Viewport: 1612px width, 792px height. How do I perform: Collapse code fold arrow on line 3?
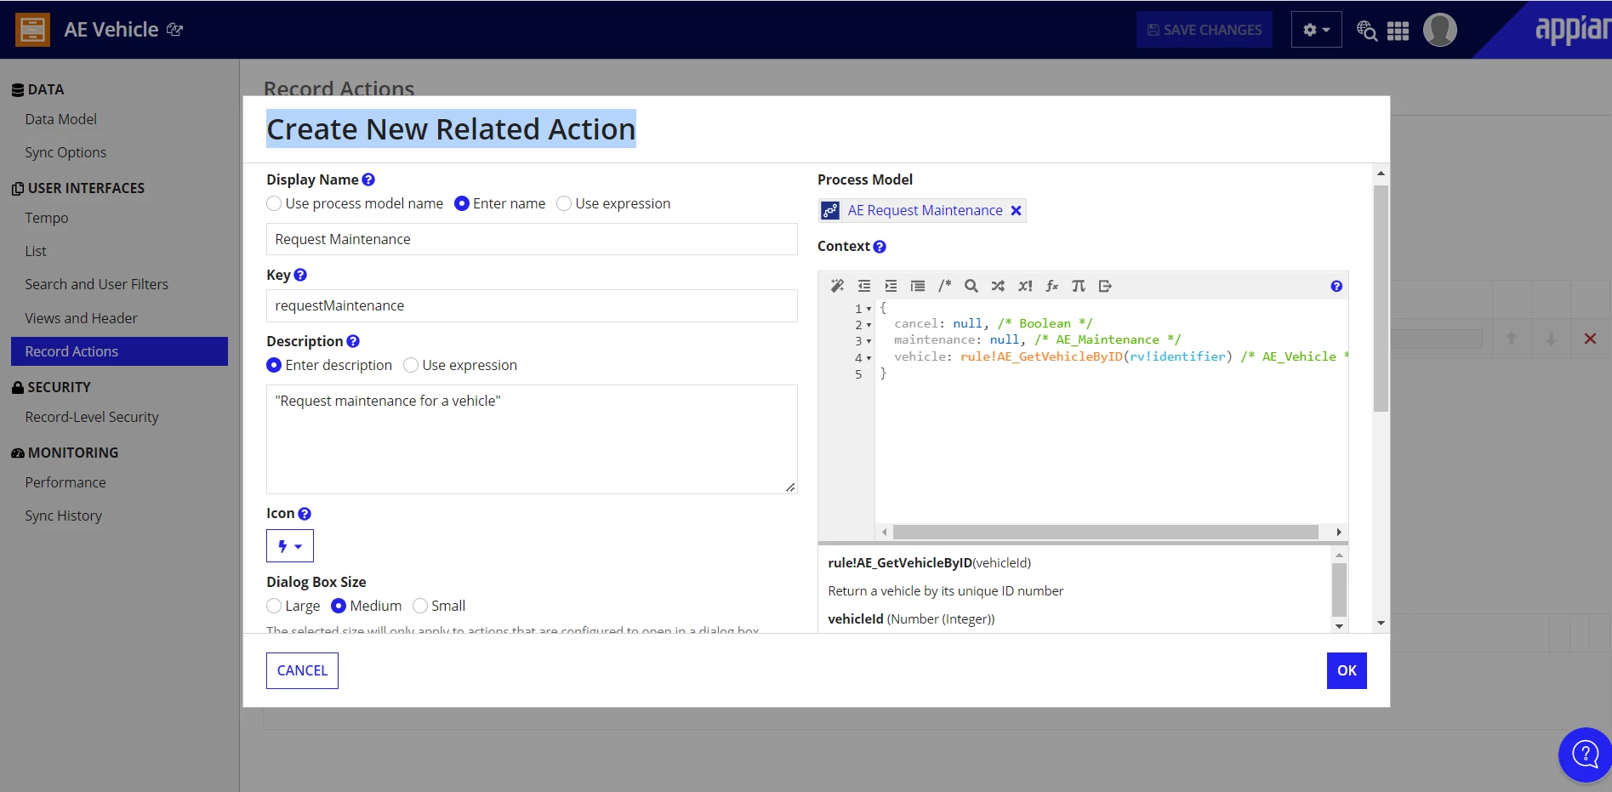[869, 341]
